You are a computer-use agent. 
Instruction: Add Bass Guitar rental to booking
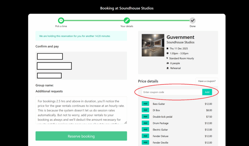(x=145, y=104)
